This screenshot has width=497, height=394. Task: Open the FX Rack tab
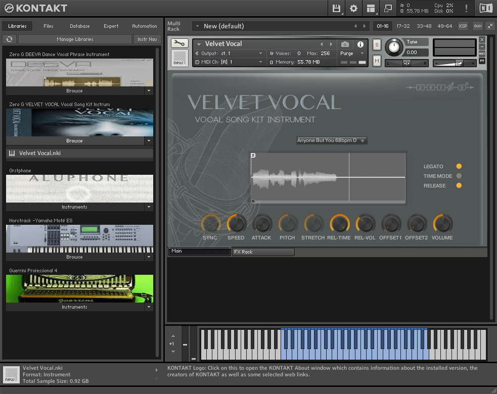[x=263, y=252]
